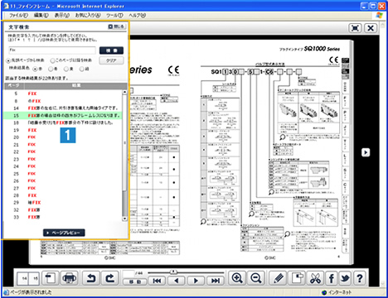Click the search results scrollbar down arrow
The image size is (388, 298).
pyautogui.click(x=124, y=219)
